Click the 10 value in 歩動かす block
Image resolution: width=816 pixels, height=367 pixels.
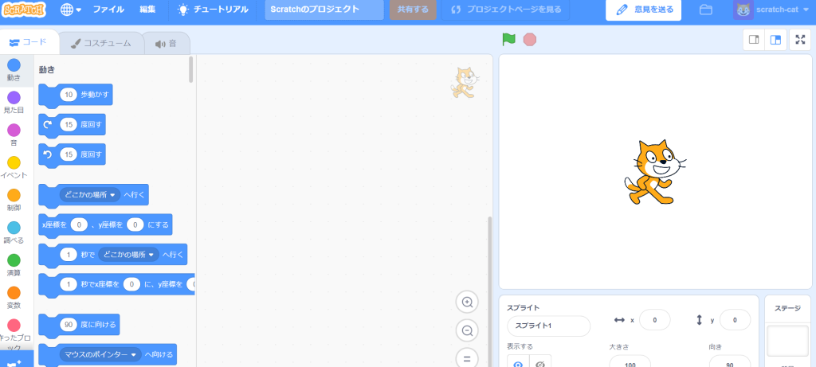(x=69, y=95)
